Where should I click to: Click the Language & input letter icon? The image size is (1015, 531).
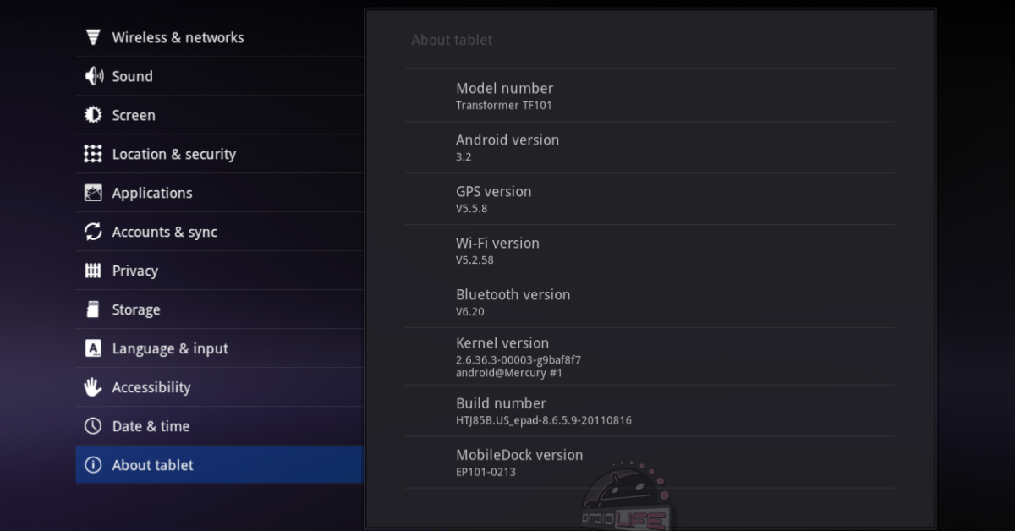pos(93,348)
